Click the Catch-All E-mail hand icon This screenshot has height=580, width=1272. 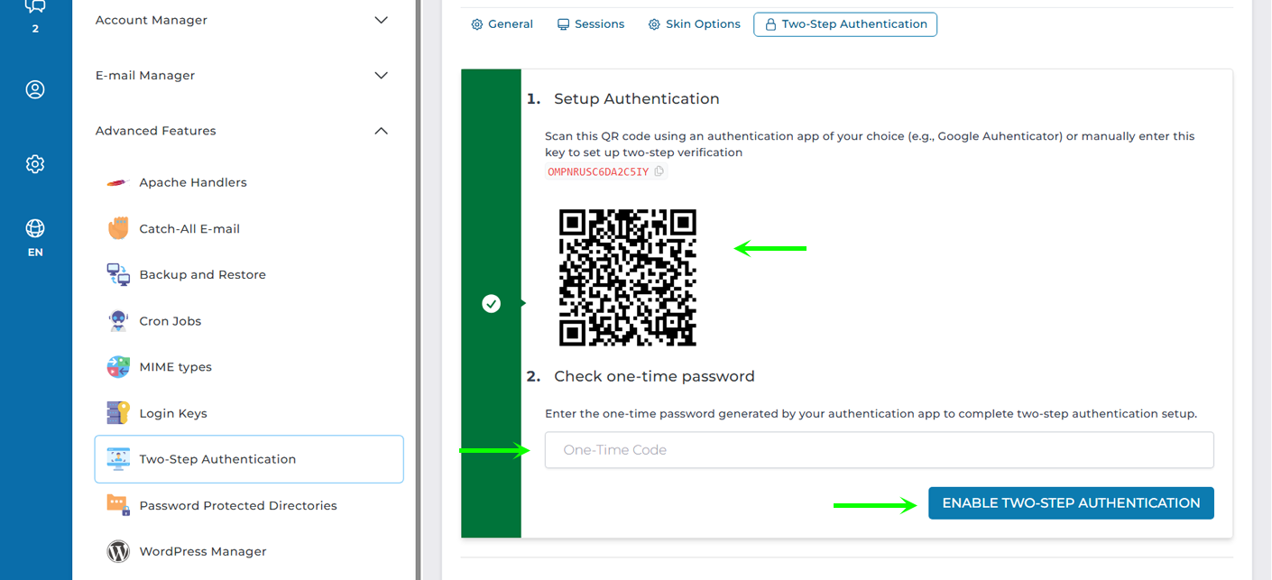[118, 228]
